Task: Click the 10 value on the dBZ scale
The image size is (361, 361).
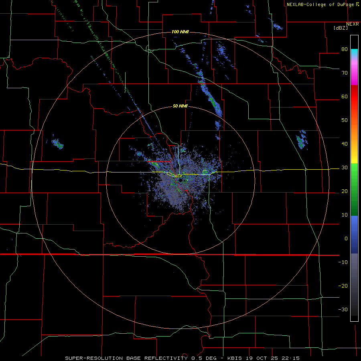Action: (x=345, y=215)
